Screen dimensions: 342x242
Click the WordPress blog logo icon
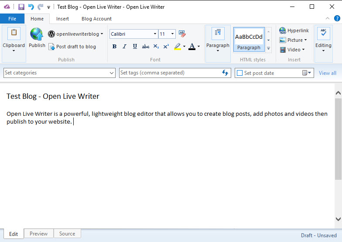click(x=51, y=34)
